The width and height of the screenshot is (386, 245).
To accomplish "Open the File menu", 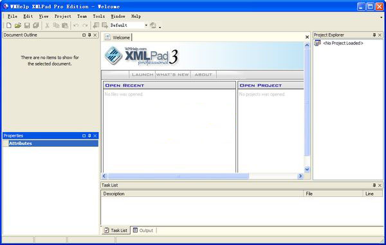I will tap(12, 17).
